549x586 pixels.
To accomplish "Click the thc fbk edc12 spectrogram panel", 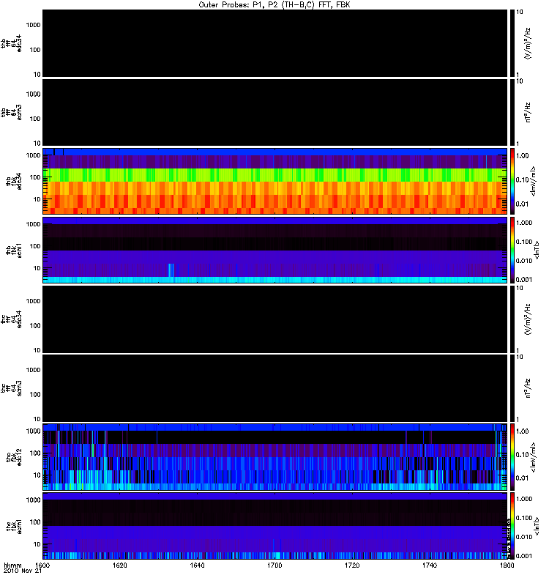I will pos(274,456).
